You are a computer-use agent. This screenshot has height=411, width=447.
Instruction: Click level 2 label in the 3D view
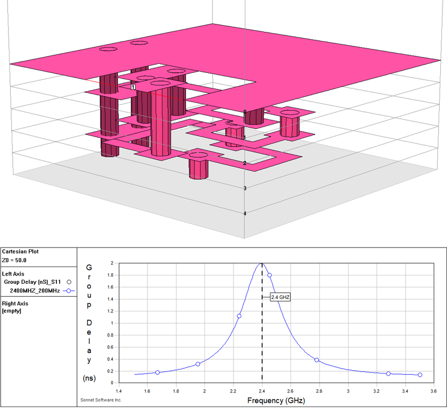point(245,163)
